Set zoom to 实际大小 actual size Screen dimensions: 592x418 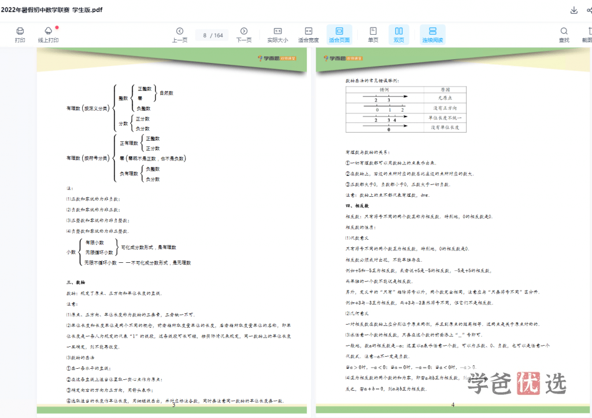[x=277, y=35]
